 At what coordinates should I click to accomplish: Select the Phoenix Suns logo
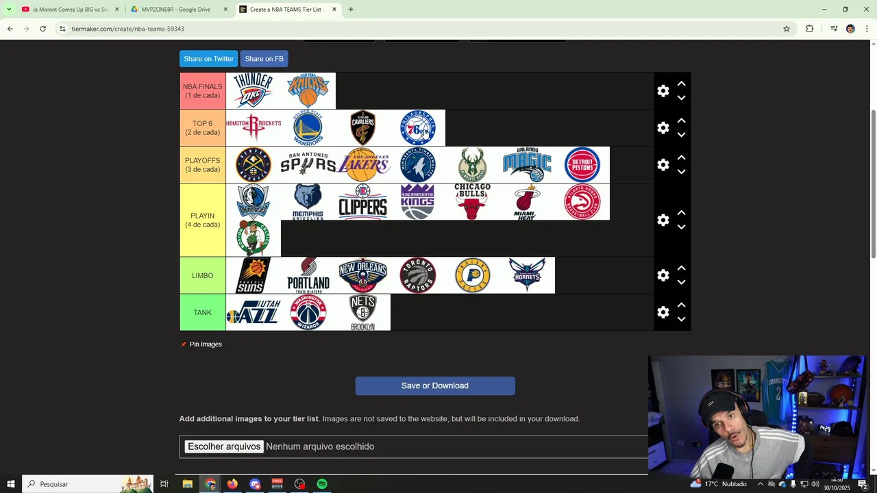point(254,275)
